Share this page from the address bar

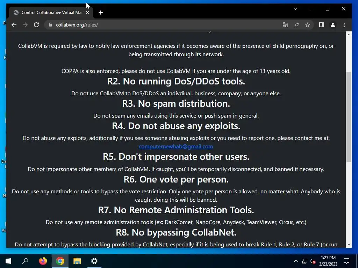click(x=296, y=25)
